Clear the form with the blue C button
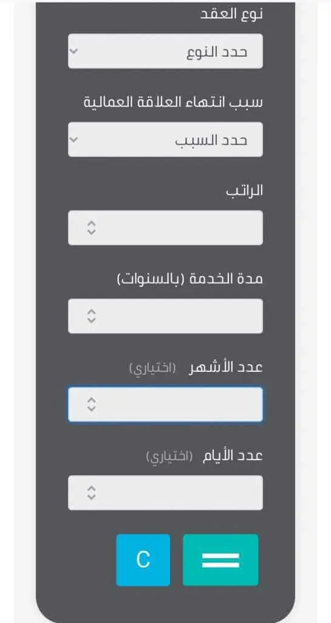The image size is (331, 623). pos(143,560)
